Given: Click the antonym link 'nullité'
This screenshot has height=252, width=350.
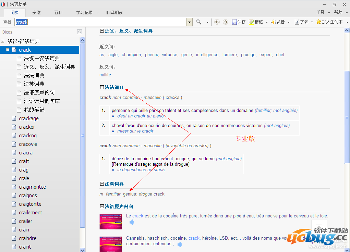Looking at the screenshot, I should [105, 75].
